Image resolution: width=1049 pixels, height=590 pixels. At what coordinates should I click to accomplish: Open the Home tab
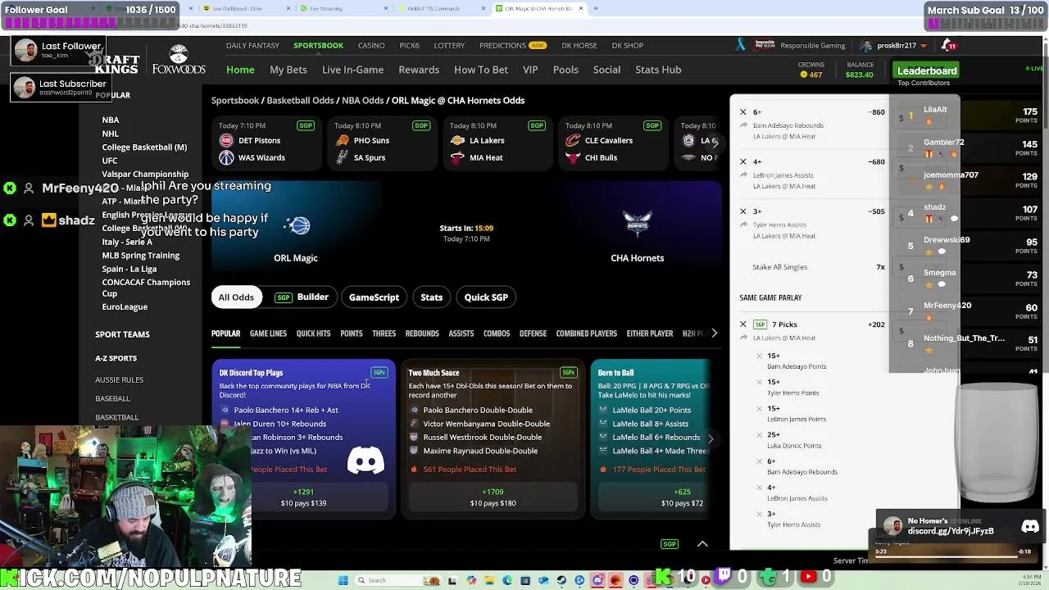pyautogui.click(x=240, y=70)
